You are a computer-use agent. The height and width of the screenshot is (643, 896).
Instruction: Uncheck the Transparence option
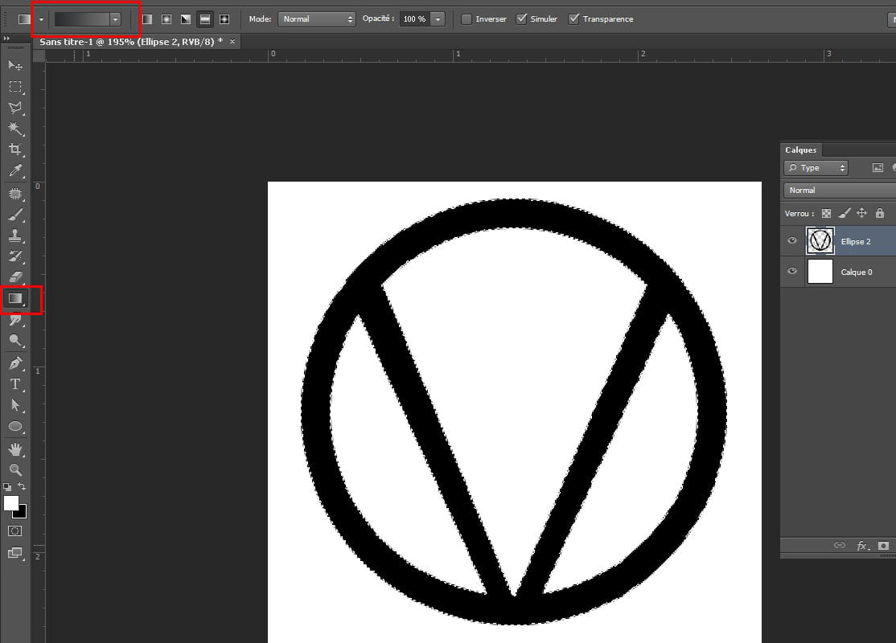point(573,18)
